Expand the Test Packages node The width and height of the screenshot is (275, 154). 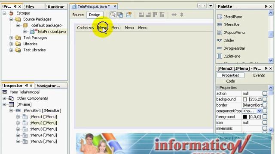click(x=11, y=38)
